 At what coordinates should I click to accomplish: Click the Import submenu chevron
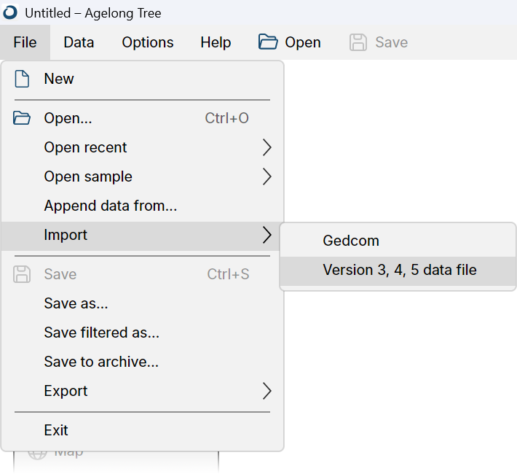coord(267,235)
